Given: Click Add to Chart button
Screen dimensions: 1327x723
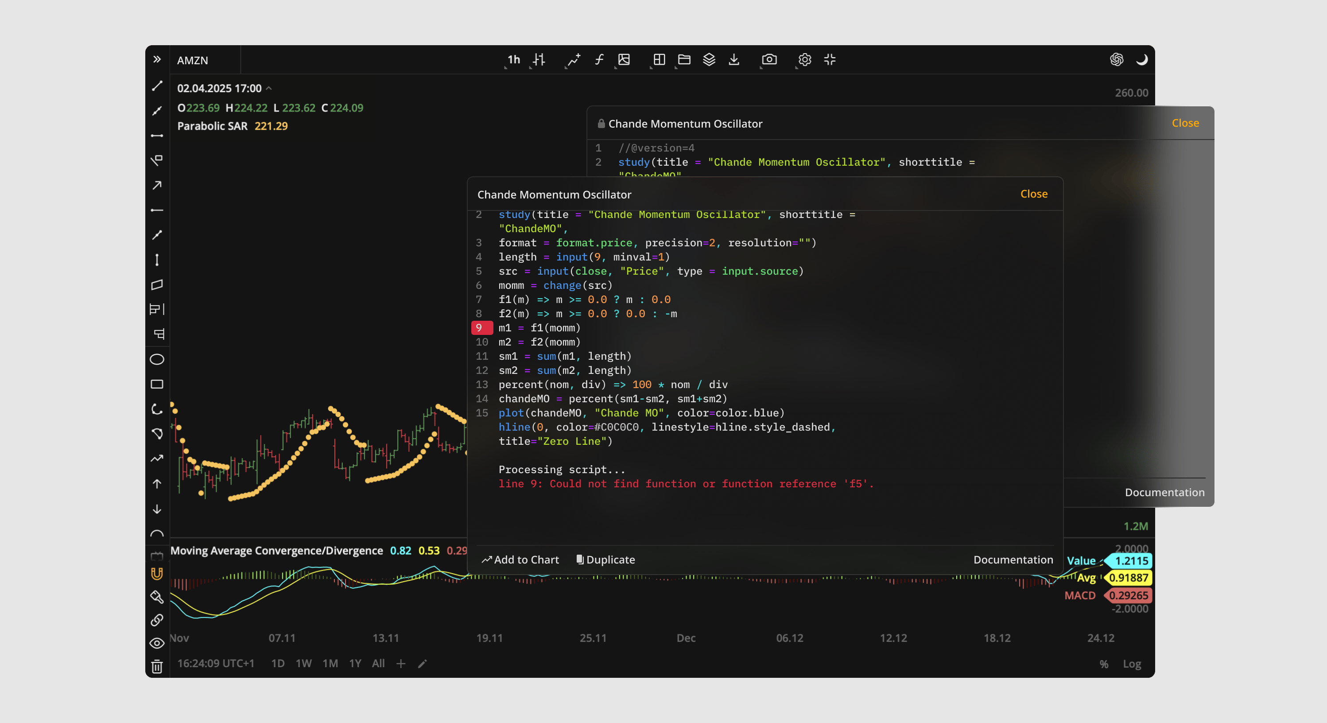Looking at the screenshot, I should point(520,560).
